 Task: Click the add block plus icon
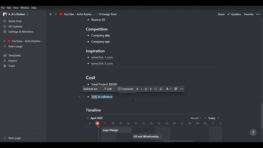pos(79,97)
